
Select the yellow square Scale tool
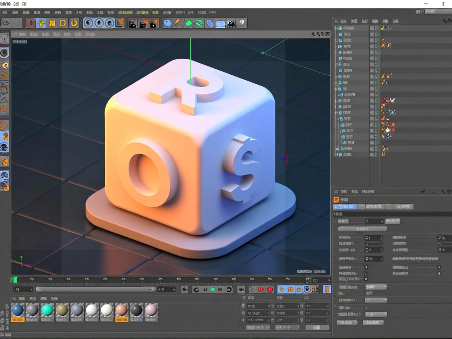52,23
